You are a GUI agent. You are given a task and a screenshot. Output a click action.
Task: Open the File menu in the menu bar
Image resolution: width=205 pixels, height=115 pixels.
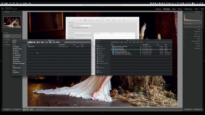(x=10, y=3)
